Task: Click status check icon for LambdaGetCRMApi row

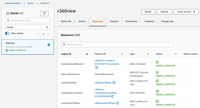Action: click(x=157, y=101)
